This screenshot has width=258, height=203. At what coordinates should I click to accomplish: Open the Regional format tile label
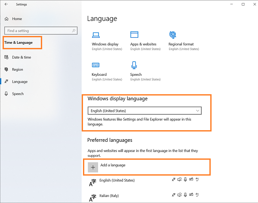pyautogui.click(x=181, y=44)
